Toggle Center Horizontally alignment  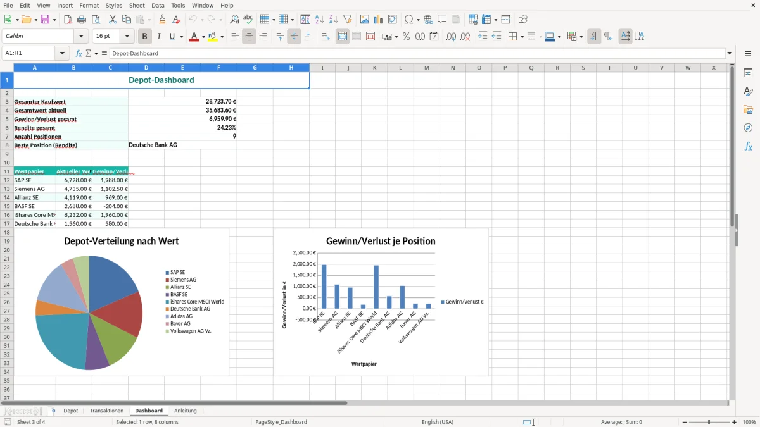click(249, 37)
